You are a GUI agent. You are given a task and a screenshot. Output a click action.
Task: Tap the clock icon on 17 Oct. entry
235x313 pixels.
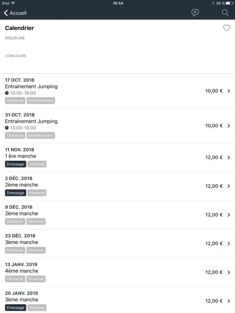click(x=7, y=93)
